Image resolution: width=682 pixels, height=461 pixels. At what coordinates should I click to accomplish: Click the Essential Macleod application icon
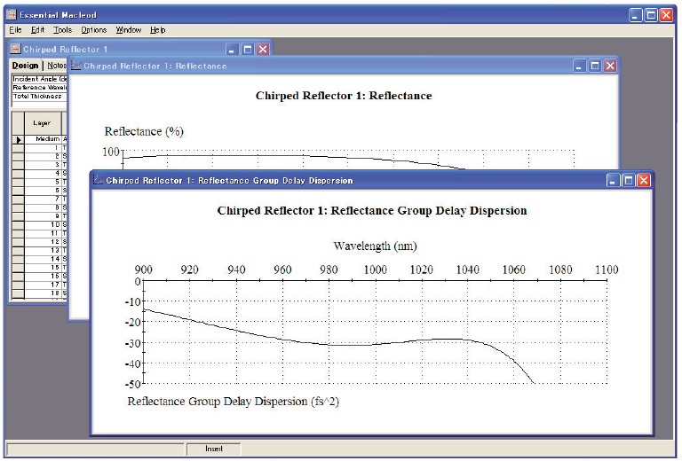point(12,15)
